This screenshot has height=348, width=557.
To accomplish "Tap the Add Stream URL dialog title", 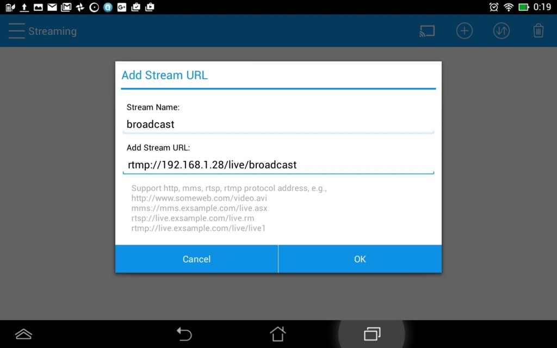I will [x=164, y=75].
